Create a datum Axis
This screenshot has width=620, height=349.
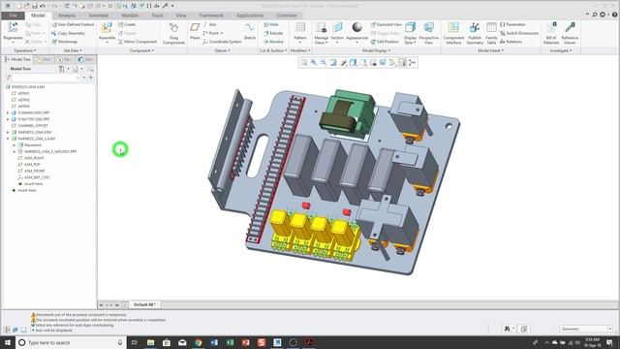[x=209, y=24]
